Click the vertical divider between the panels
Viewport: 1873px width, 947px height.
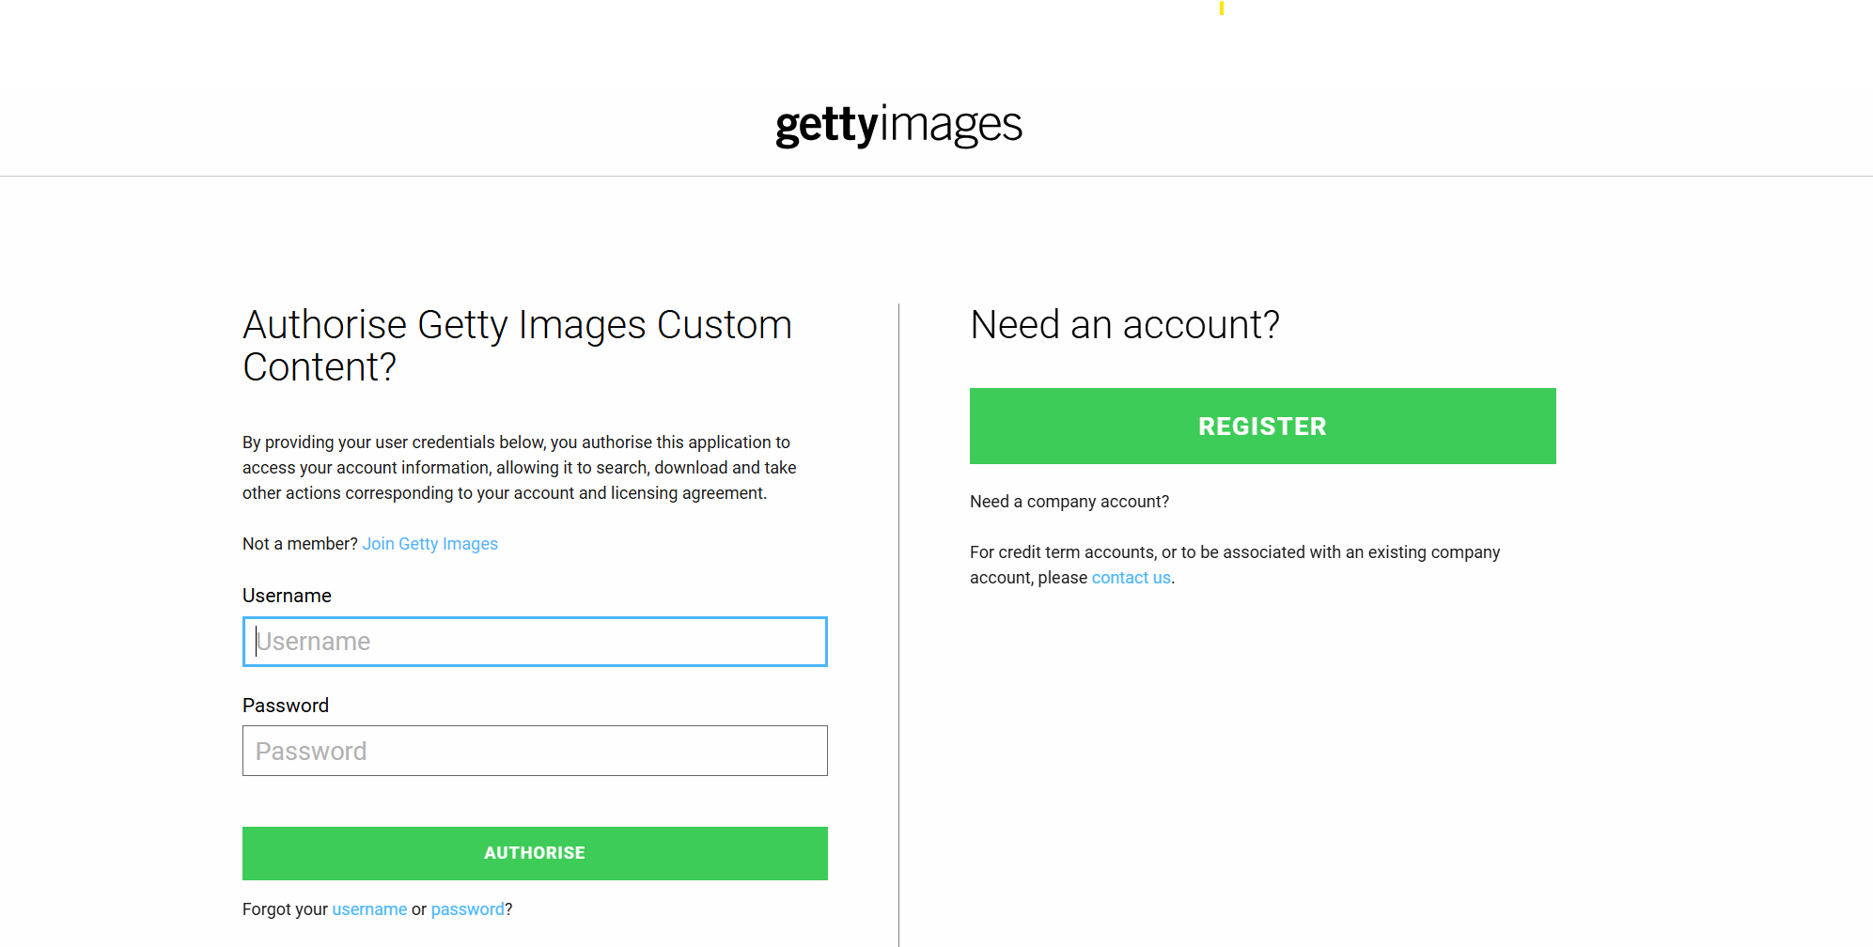point(898,625)
